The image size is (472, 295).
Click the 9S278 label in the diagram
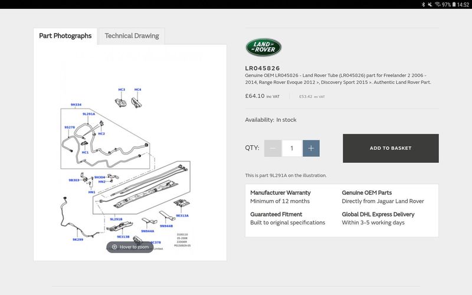coord(70,127)
